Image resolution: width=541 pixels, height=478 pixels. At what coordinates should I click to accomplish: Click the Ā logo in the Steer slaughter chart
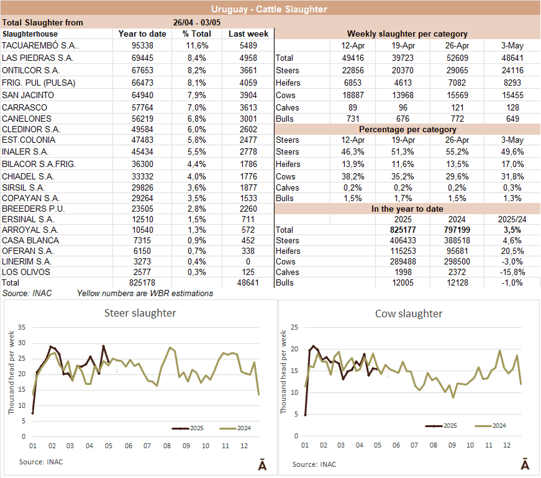pos(262,464)
